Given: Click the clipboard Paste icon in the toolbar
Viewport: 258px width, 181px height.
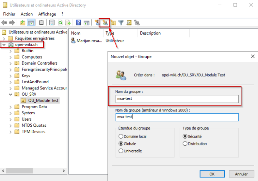Looking at the screenshot, I should pyautogui.click(x=41, y=22).
